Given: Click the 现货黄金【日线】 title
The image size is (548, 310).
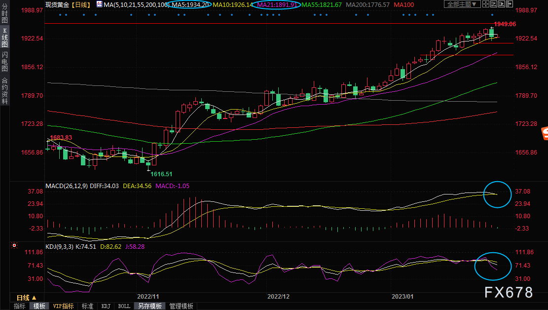Looking at the screenshot, I should pyautogui.click(x=69, y=4).
